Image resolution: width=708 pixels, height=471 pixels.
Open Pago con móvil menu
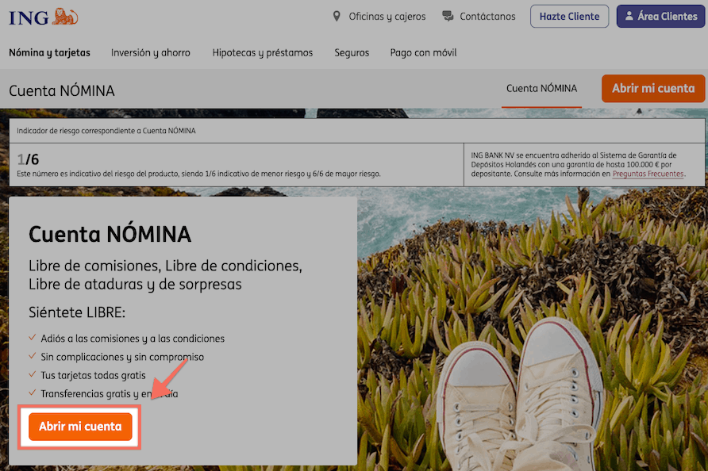click(x=423, y=53)
